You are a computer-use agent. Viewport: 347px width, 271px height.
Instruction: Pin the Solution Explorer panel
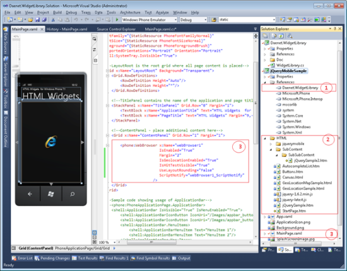click(335, 29)
